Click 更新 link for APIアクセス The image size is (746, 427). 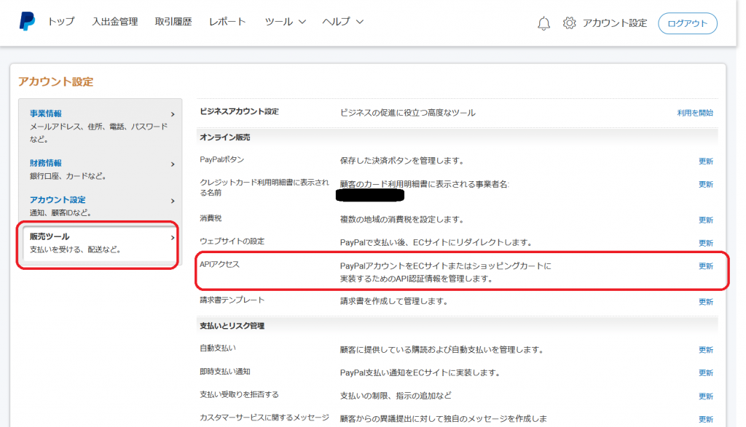pos(705,266)
